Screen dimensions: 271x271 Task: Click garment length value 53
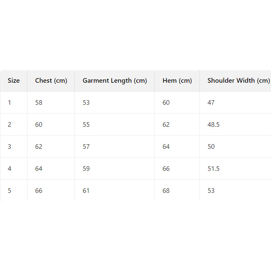[86, 103]
